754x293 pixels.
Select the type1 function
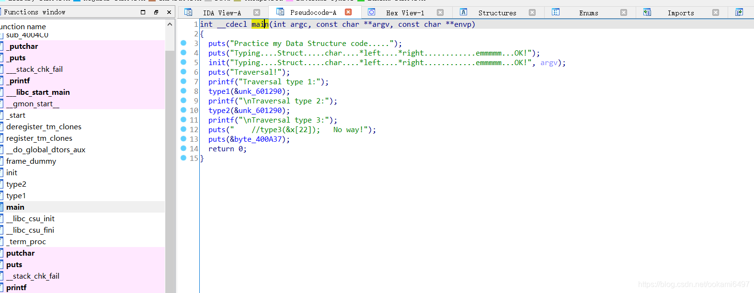[x=82, y=195]
